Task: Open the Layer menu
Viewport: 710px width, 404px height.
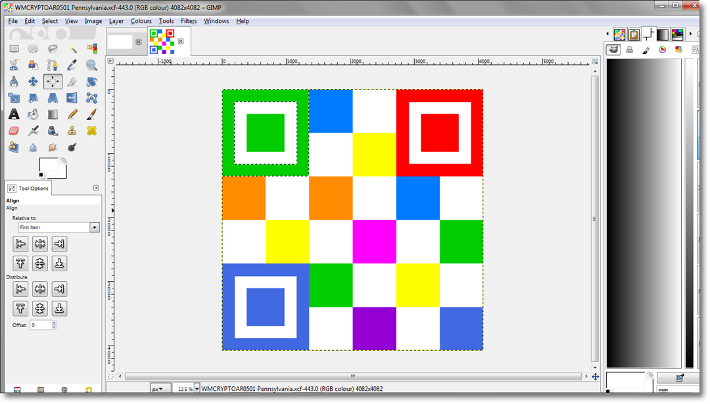Action: click(116, 21)
